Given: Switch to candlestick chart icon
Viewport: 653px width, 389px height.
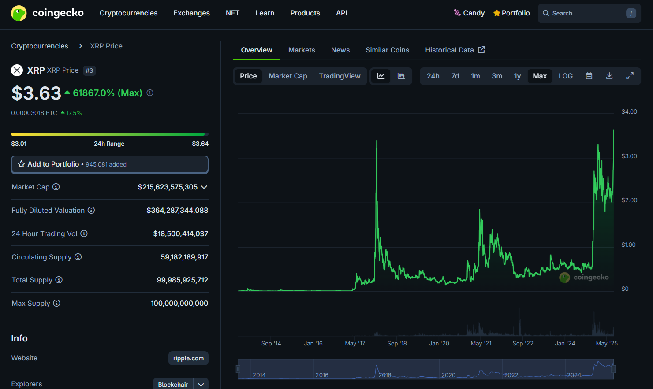Looking at the screenshot, I should coord(401,76).
